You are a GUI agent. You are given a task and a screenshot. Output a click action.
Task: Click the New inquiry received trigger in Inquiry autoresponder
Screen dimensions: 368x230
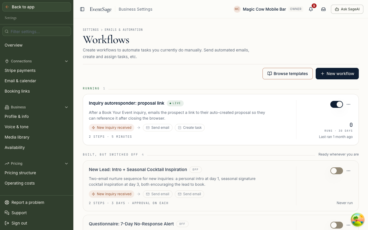click(112, 128)
